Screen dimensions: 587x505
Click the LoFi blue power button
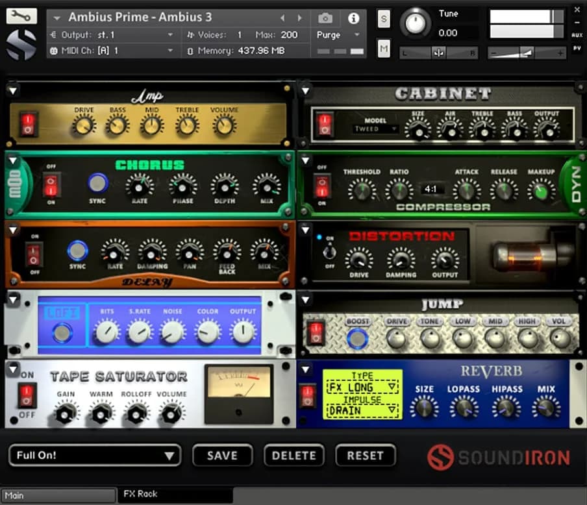click(x=62, y=334)
